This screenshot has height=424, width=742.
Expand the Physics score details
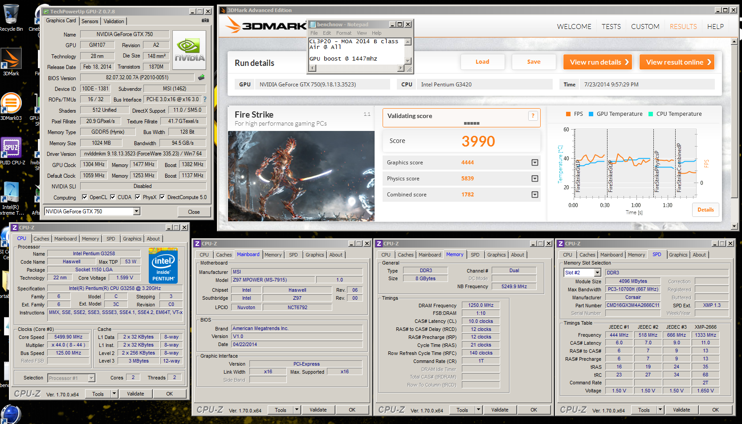535,179
